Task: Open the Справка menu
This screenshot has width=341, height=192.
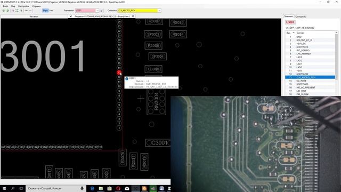Action: [x=36, y=6]
